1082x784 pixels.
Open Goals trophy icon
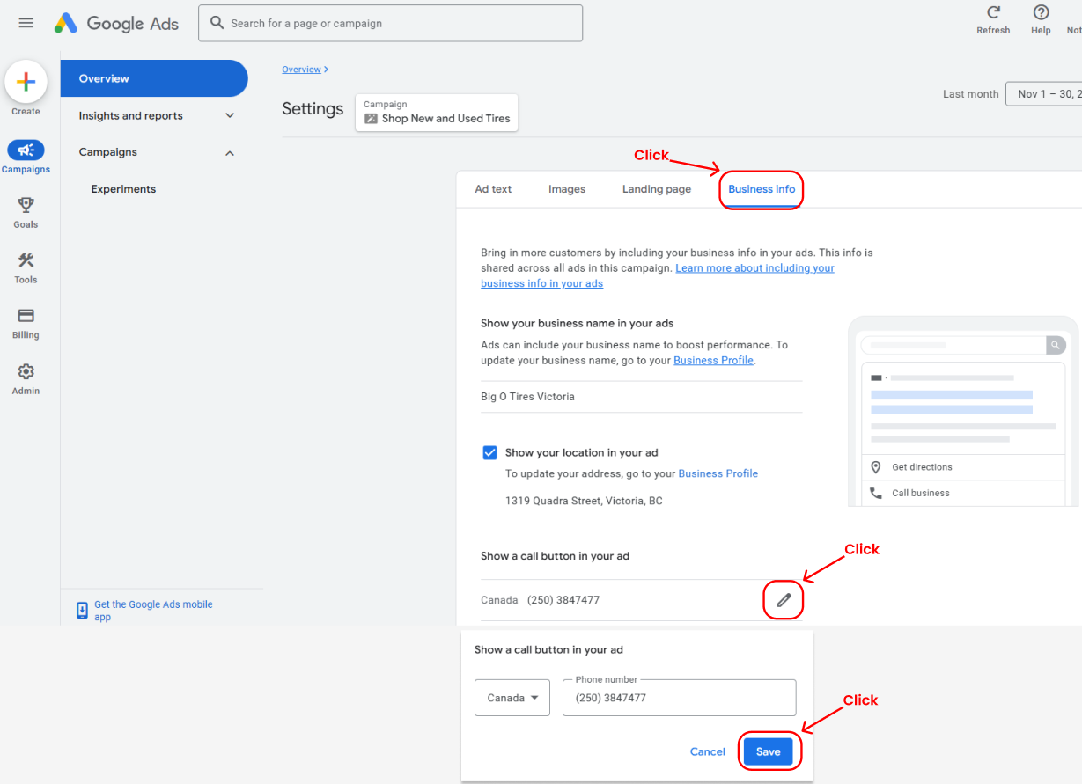pos(26,206)
